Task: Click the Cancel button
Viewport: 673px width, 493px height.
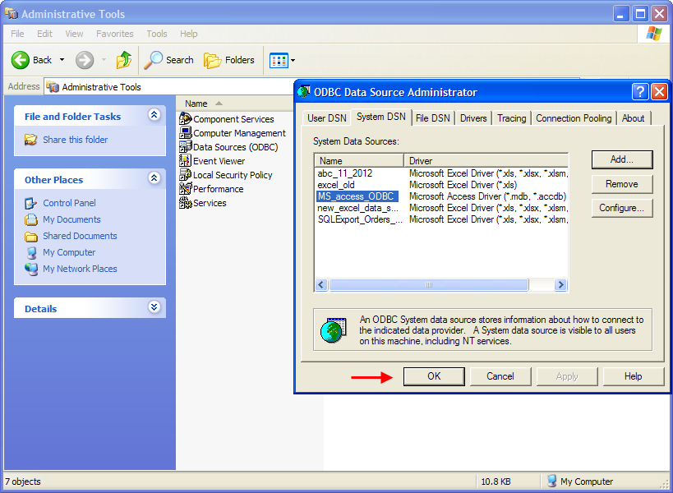Action: click(500, 376)
